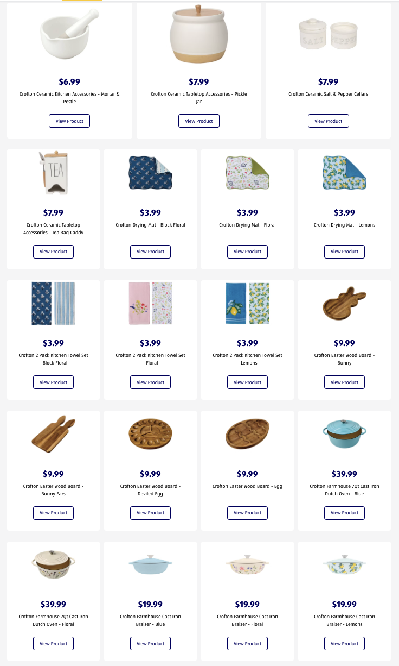Click the Easter Bunny Wood Board image

pyautogui.click(x=344, y=303)
